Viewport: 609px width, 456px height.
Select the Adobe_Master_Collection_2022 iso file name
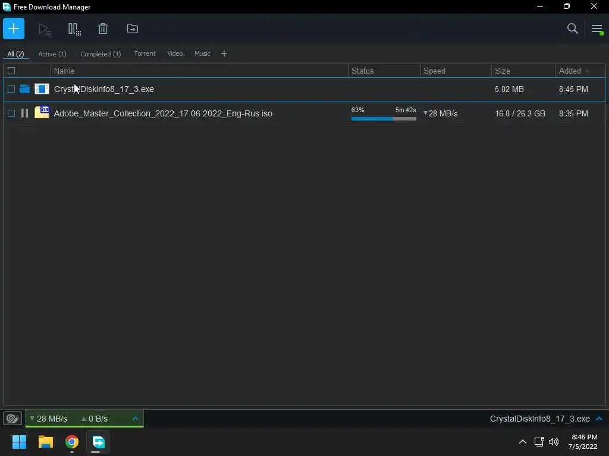click(163, 113)
